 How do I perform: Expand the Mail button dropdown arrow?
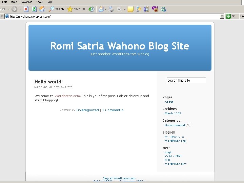tap(105, 9)
